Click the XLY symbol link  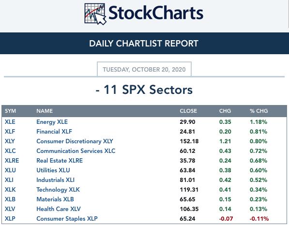pos(10,141)
